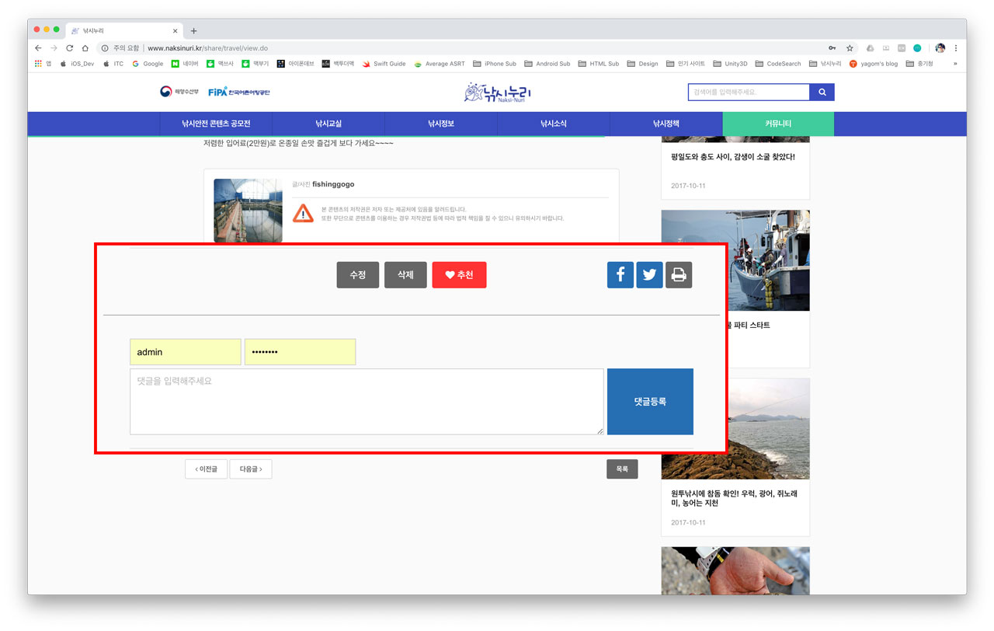
Task: Go to browser home page
Action: click(x=85, y=48)
